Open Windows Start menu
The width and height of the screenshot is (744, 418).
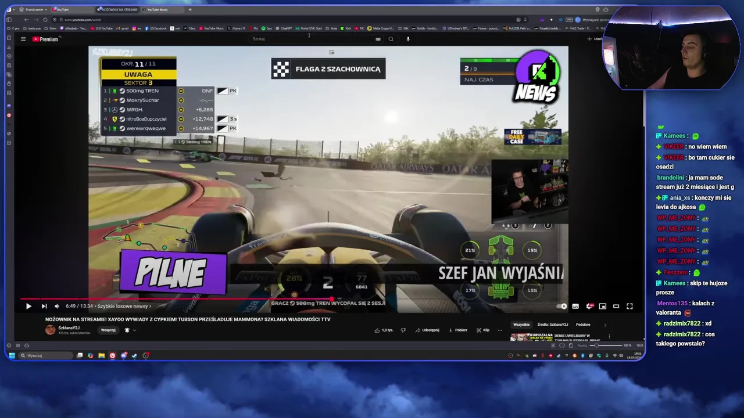12,355
